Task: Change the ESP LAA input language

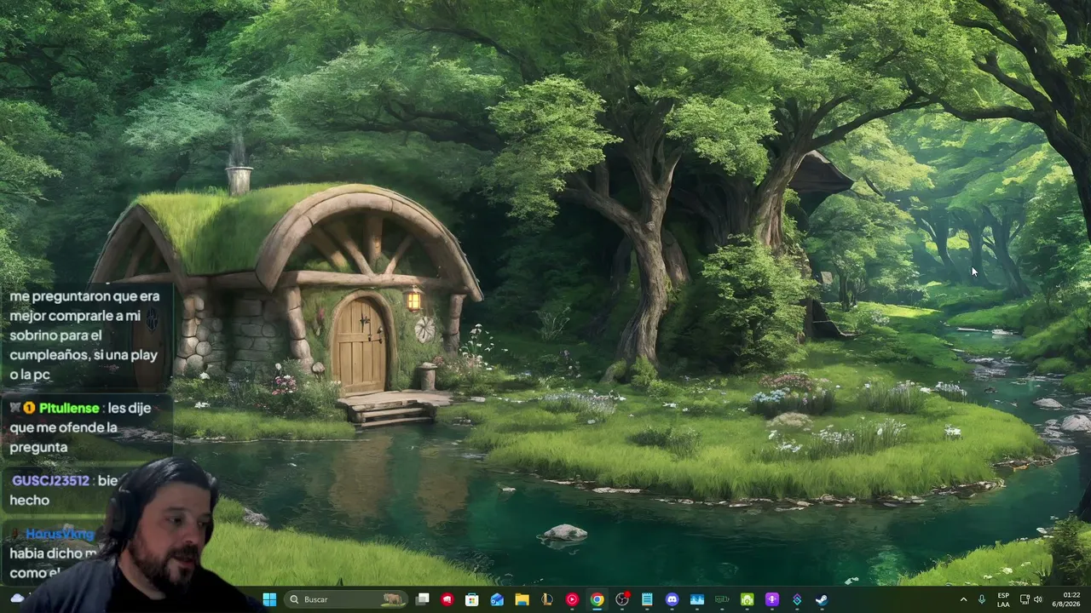Action: 1003,599
